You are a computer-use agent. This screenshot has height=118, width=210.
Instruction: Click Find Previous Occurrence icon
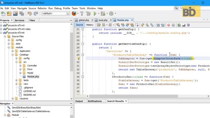click(x=123, y=25)
